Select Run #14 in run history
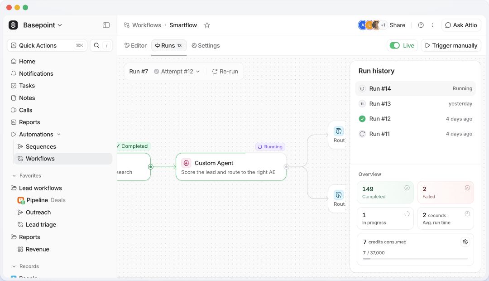This screenshot has height=281, width=489. [x=415, y=89]
